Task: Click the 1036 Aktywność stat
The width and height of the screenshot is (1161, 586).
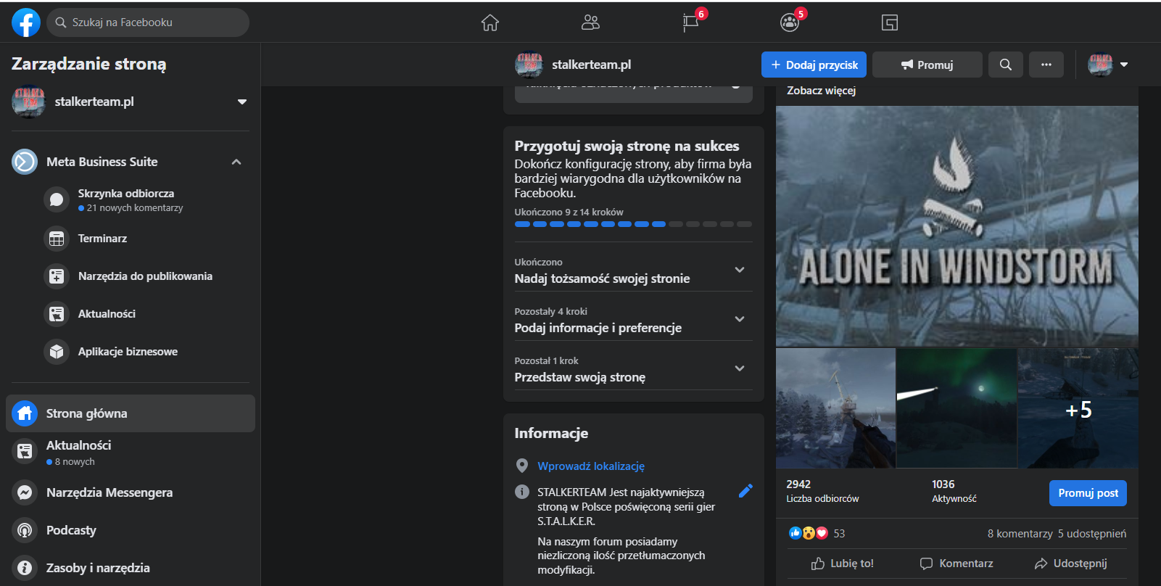Action: click(x=954, y=491)
